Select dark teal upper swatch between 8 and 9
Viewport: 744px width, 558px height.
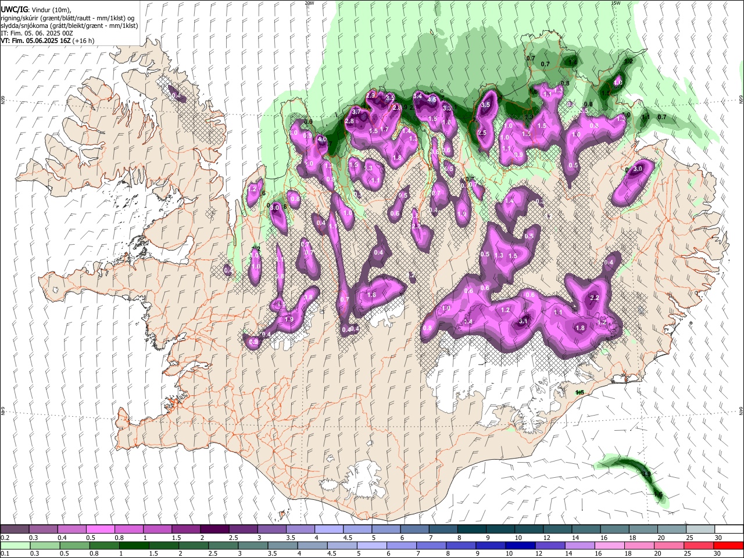pyautogui.click(x=471, y=530)
